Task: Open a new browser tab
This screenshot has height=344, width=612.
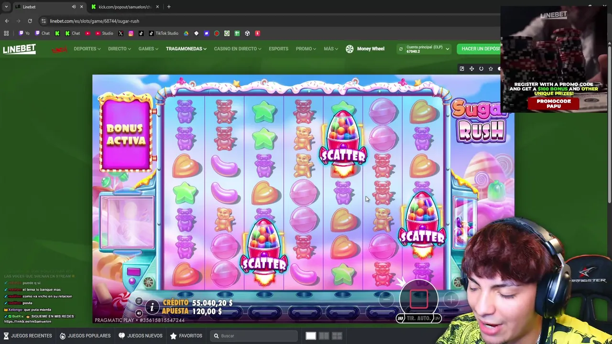Action: [169, 7]
